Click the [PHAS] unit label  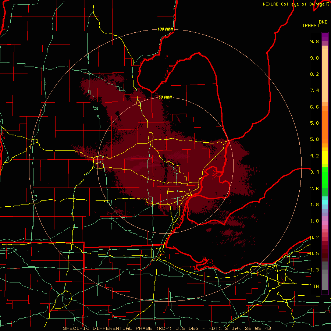pyautogui.click(x=311, y=25)
